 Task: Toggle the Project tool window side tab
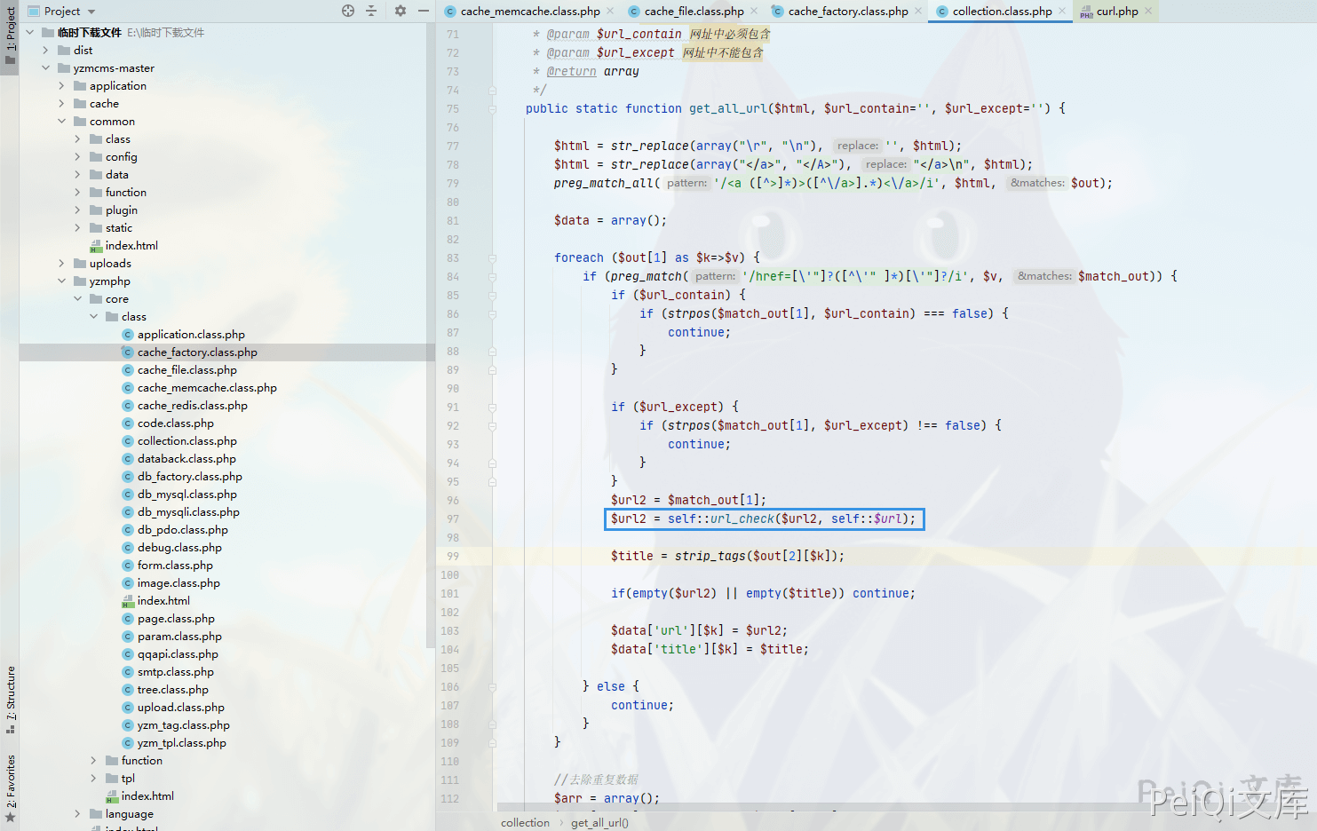(x=10, y=36)
